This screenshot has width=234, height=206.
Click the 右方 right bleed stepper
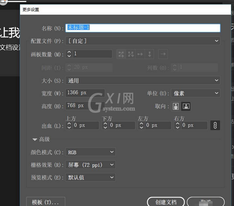tap(177, 125)
